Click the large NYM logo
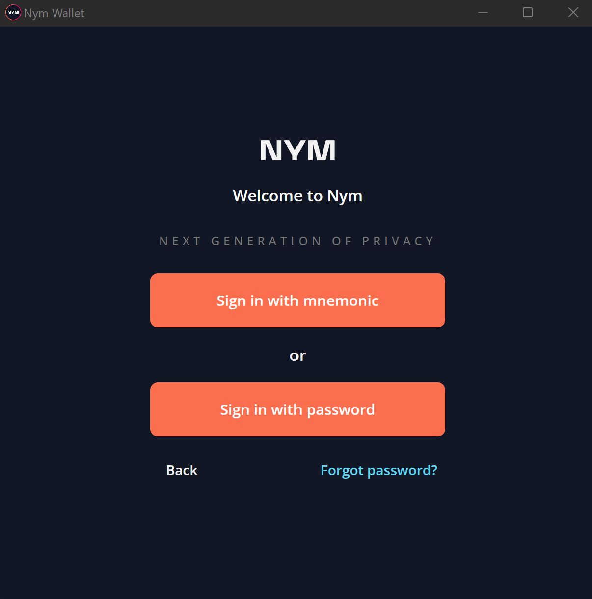Image resolution: width=592 pixels, height=599 pixels. (x=297, y=150)
